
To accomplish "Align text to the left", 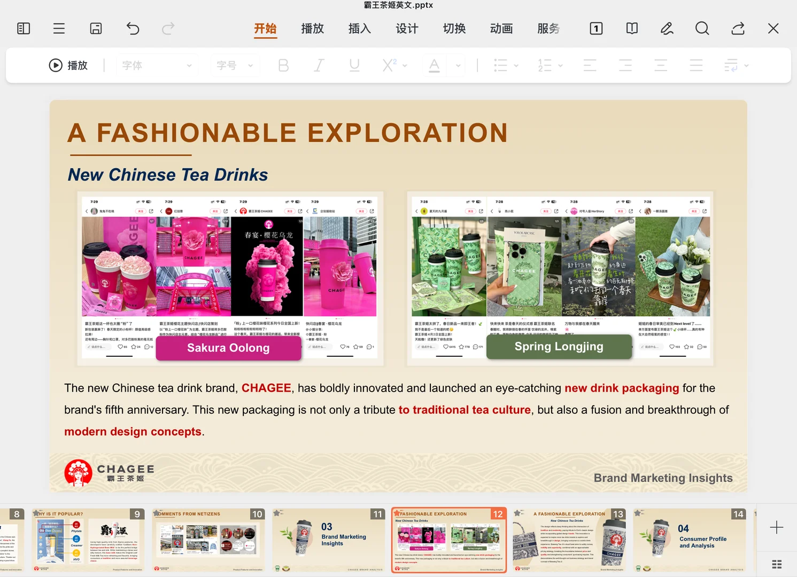I will click(590, 65).
